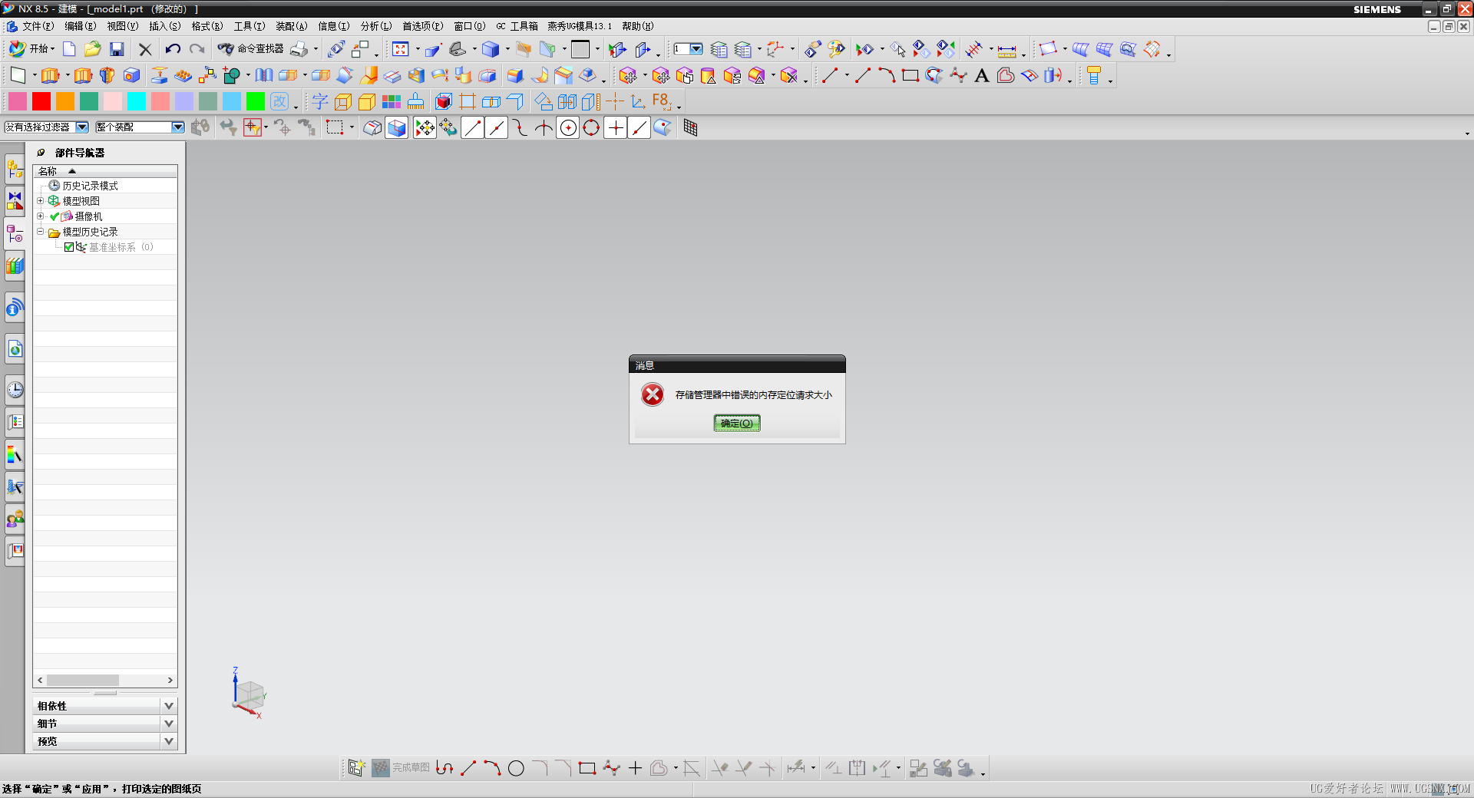Pick the pink color swatch
The image size is (1474, 798).
tap(18, 101)
